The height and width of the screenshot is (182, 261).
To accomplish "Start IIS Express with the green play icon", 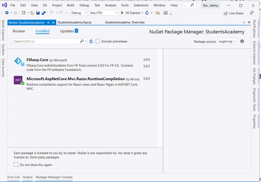I will point(122,13).
